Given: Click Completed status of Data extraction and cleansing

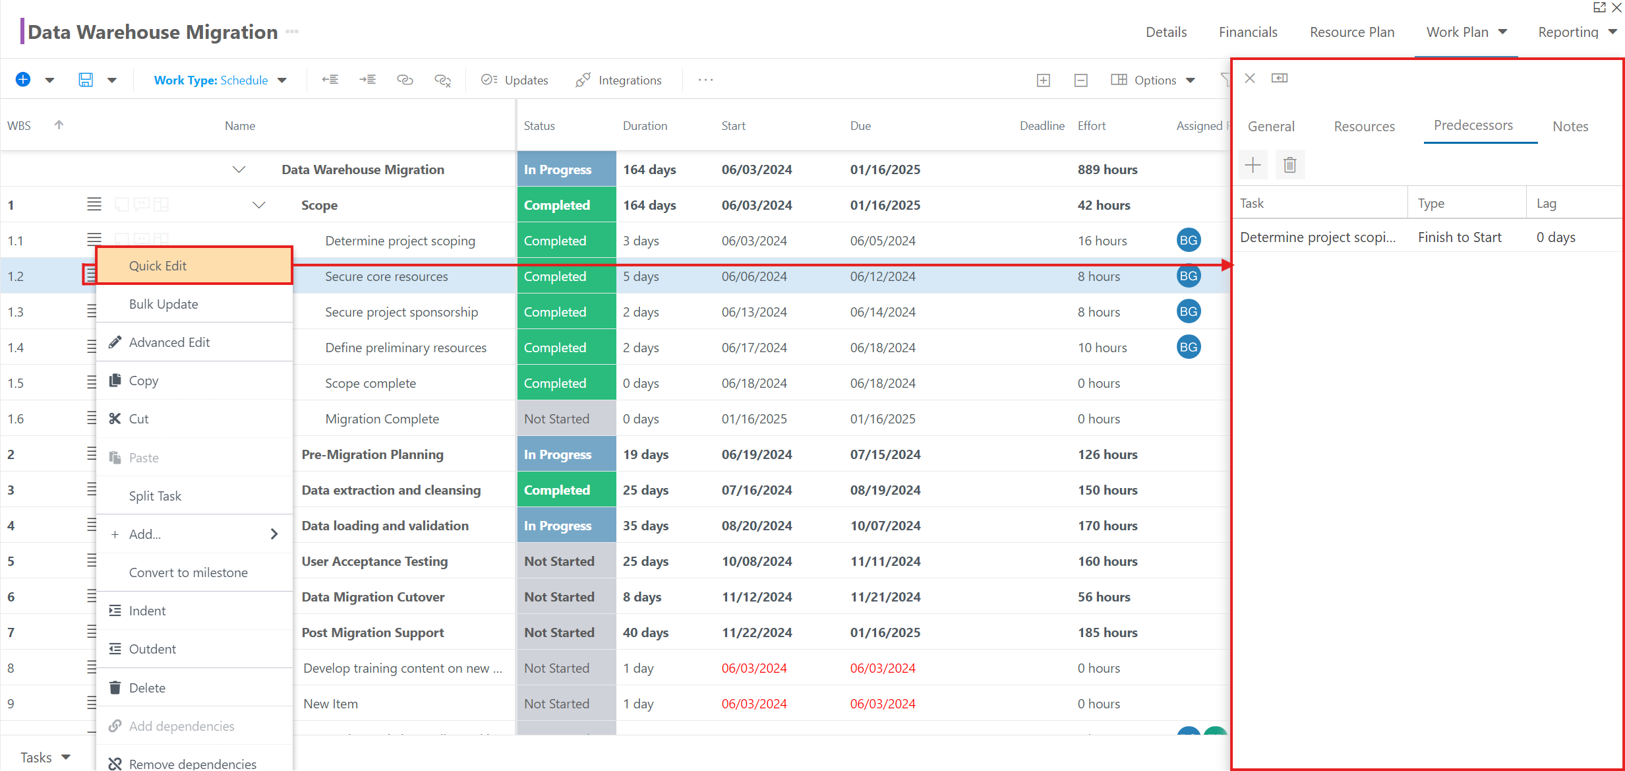Looking at the screenshot, I should click(566, 490).
